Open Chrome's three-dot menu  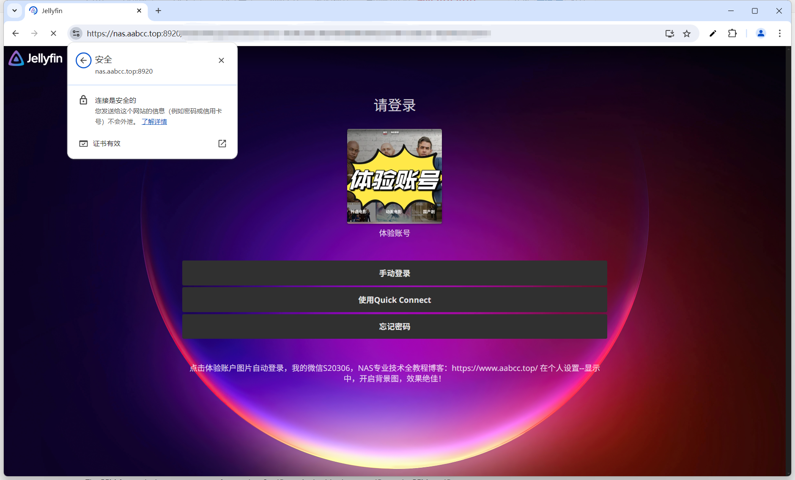click(x=780, y=33)
